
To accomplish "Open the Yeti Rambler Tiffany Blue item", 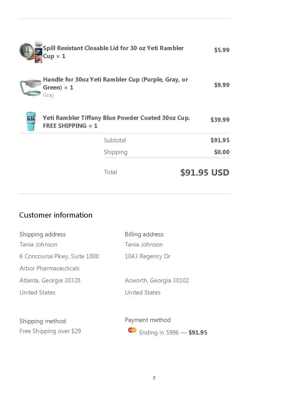I will (116, 122).
